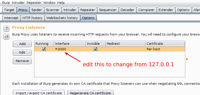
Task: Open the Intruder menu in menu bar
Action: (x=19, y=2)
